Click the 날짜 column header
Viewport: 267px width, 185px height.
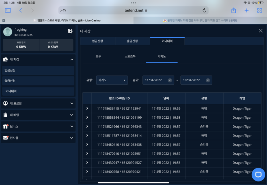(166, 98)
